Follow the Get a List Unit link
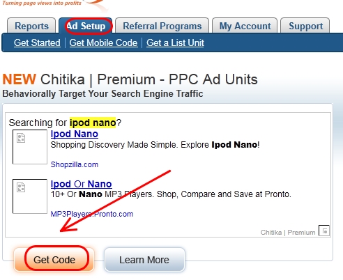343x280 pixels. point(175,42)
